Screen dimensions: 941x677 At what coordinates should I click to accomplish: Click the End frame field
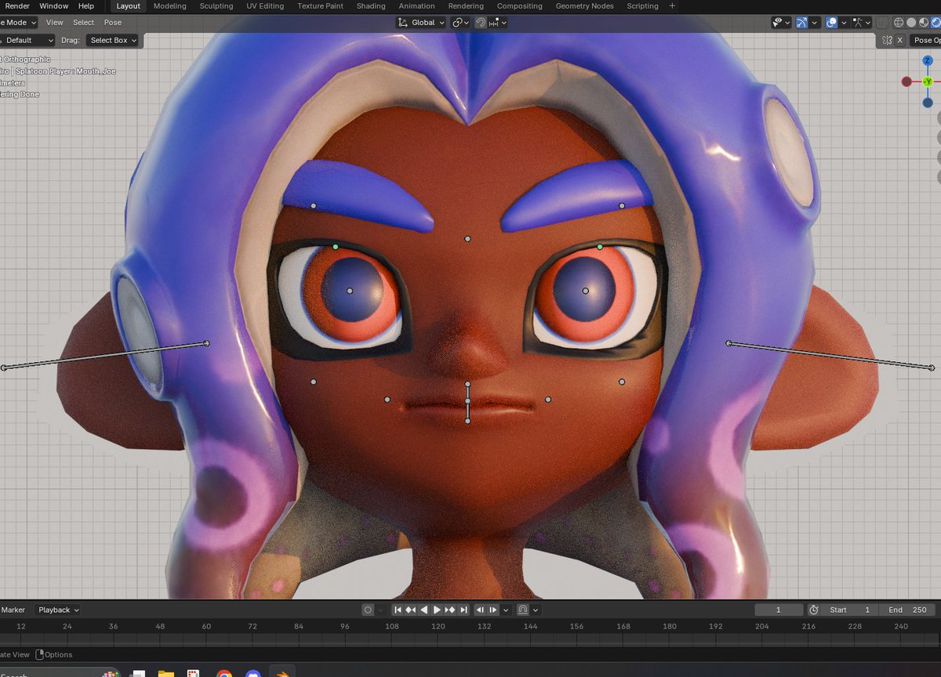click(x=906, y=610)
